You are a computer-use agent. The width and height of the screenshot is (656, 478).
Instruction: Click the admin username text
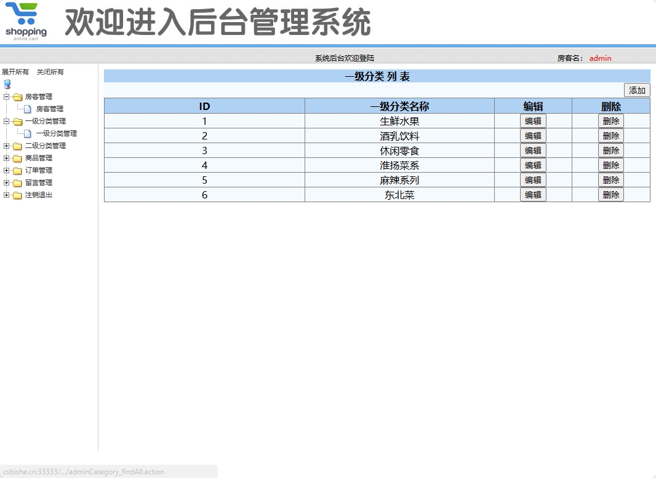(601, 58)
